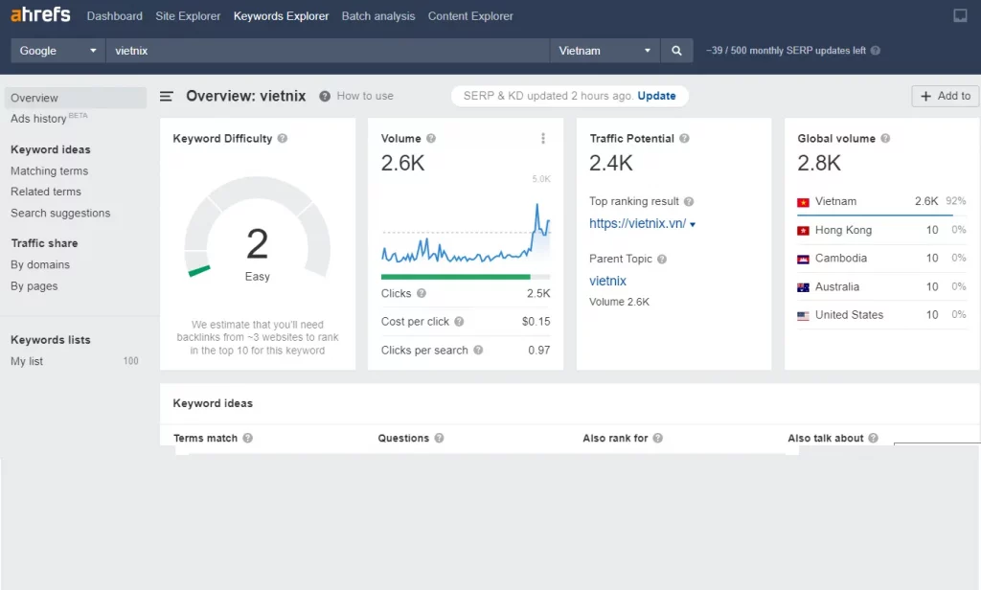Click the Parent Topic help icon
This screenshot has height=590, width=981.
662,259
